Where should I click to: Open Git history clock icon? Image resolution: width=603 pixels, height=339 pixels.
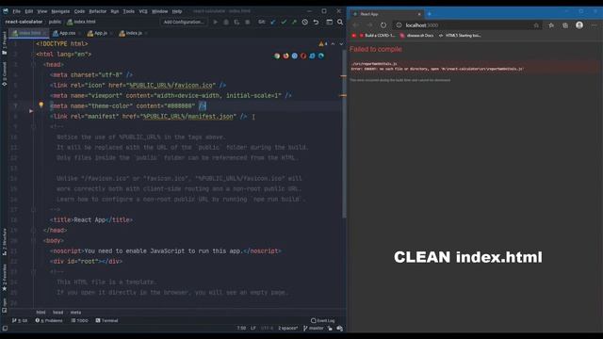(305, 22)
